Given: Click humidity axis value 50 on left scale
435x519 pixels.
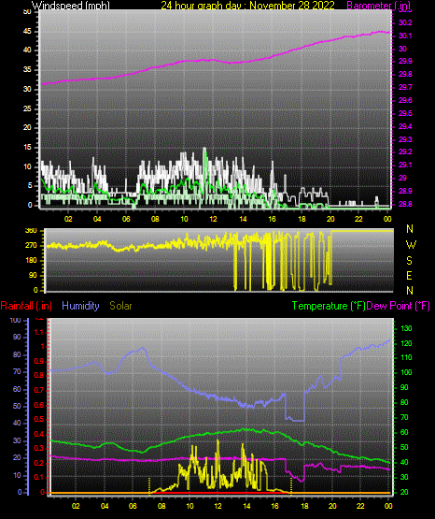Looking at the screenshot, I should (17, 407).
